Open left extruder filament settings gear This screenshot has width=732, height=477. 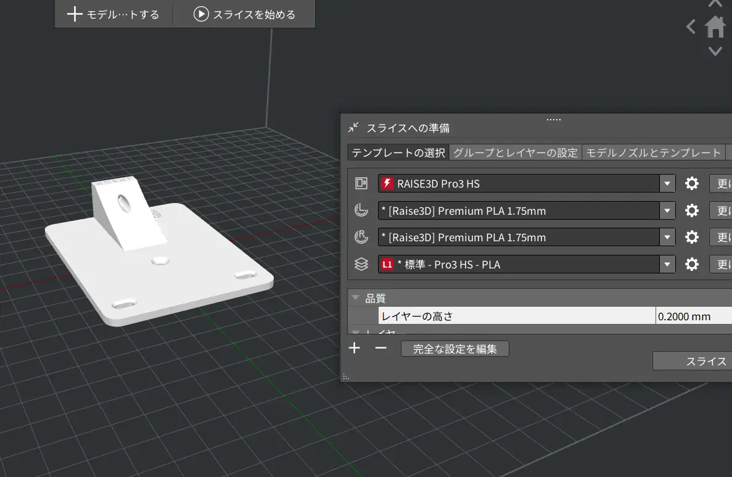pos(692,211)
